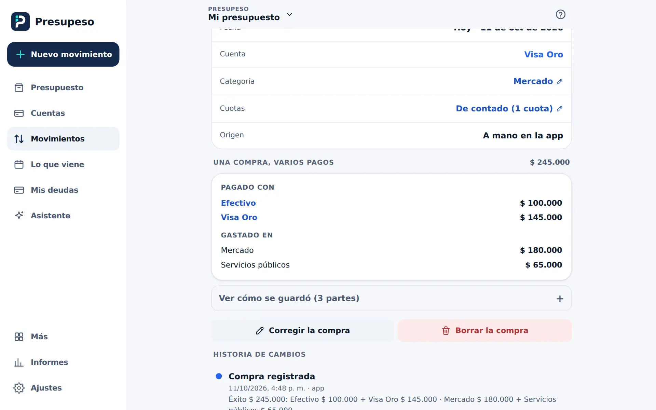Open the help question mark icon
The width and height of the screenshot is (656, 410).
(x=560, y=14)
